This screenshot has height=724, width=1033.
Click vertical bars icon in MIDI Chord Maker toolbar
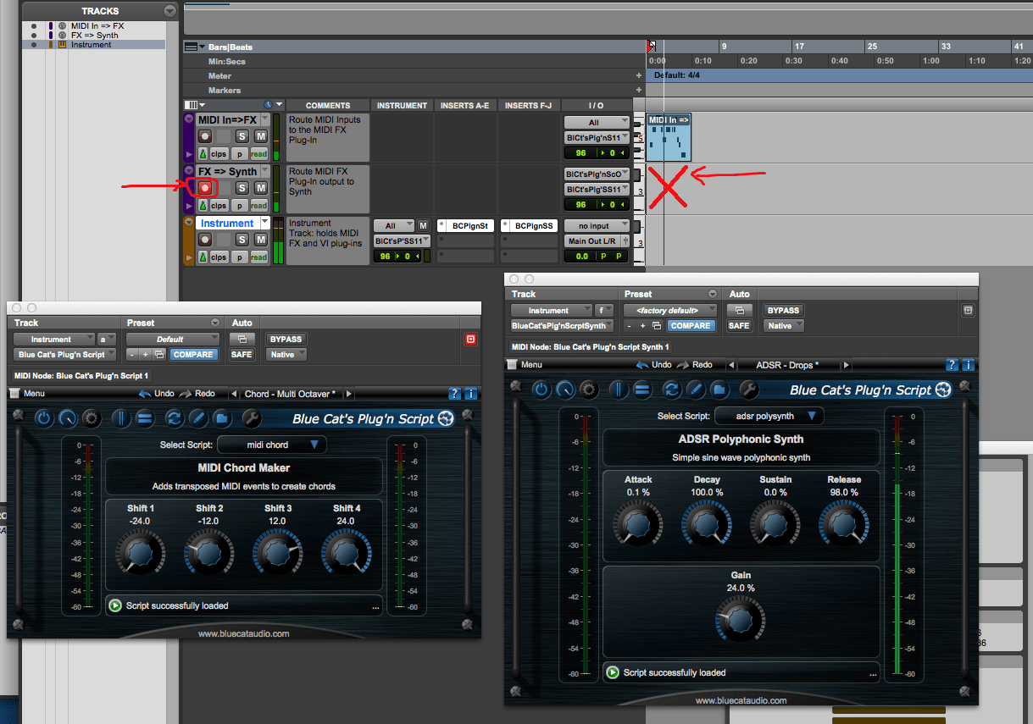[121, 417]
